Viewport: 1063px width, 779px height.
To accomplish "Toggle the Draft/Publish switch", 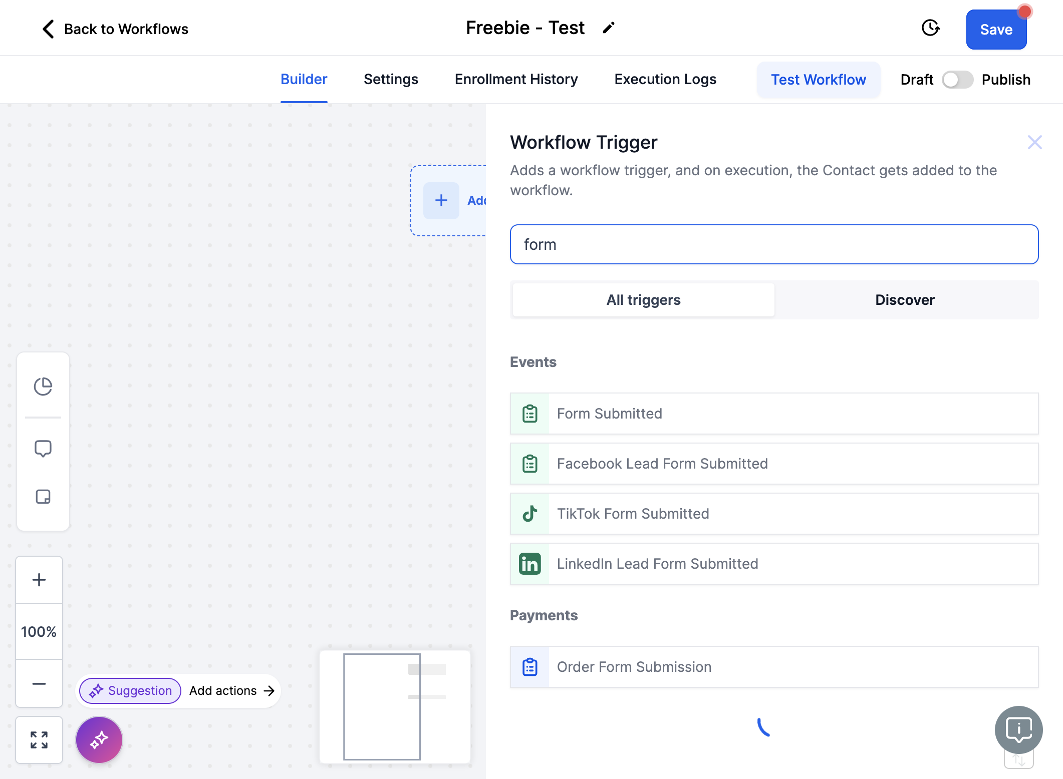I will click(x=957, y=80).
